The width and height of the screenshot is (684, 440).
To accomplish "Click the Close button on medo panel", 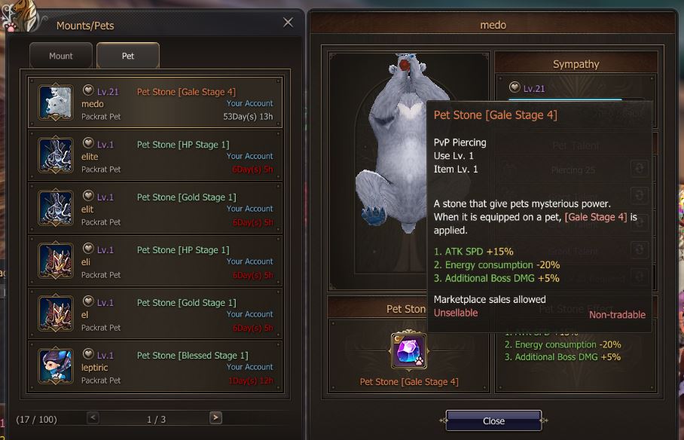I will click(493, 421).
